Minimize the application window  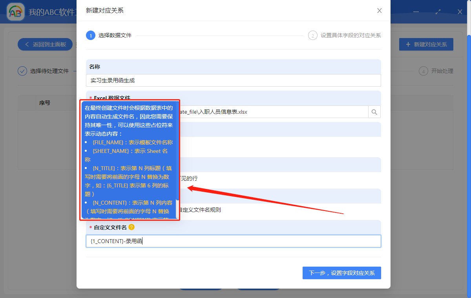(416, 12)
